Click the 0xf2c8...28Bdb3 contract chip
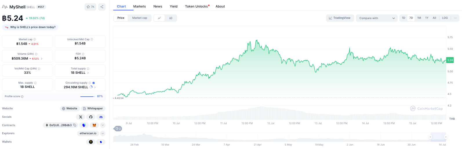 [61, 125]
